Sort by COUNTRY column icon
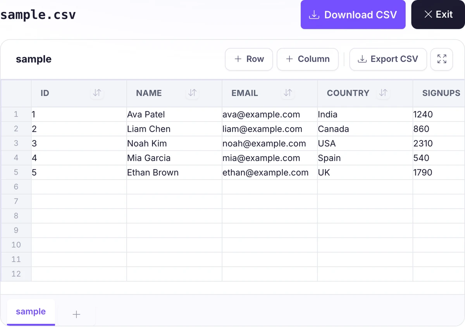The image size is (465, 327). pyautogui.click(x=383, y=93)
